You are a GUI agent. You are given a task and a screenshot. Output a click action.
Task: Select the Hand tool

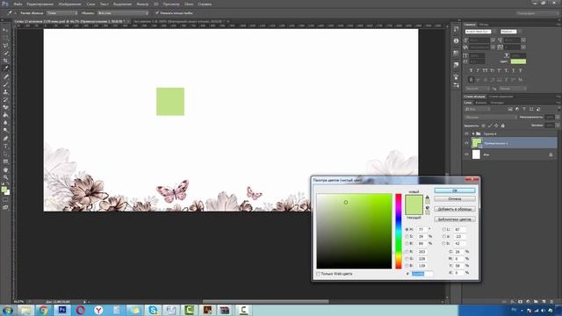(x=5, y=169)
